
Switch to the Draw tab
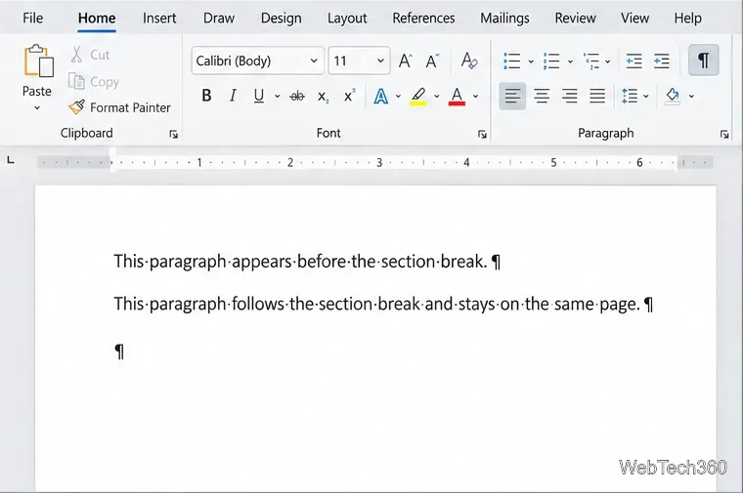pyautogui.click(x=218, y=18)
